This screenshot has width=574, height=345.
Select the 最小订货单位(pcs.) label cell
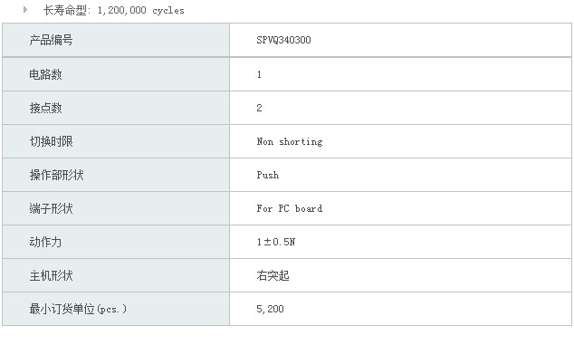tap(116, 309)
